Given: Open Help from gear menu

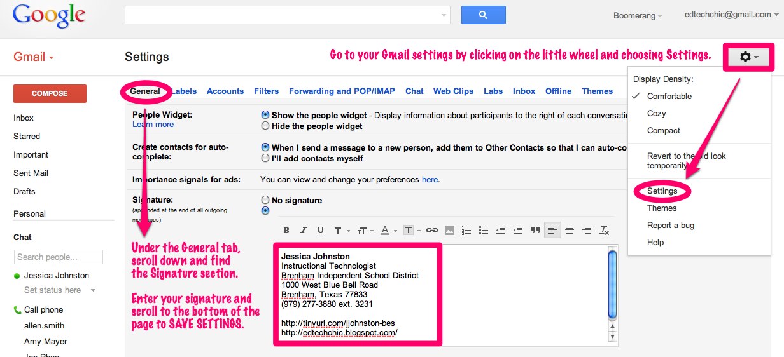Looking at the screenshot, I should click(655, 243).
